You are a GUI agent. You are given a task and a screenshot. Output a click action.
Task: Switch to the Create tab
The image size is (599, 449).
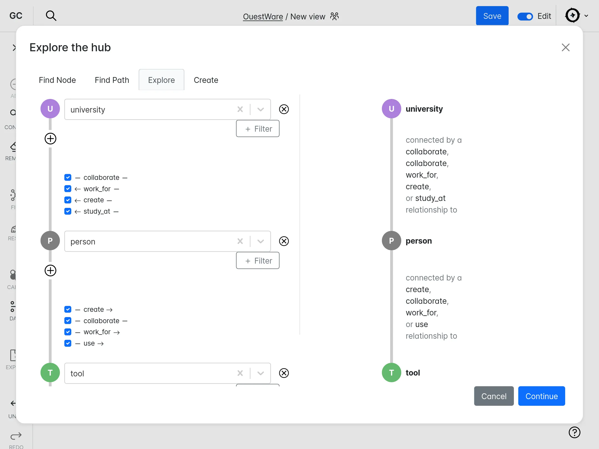tap(206, 80)
